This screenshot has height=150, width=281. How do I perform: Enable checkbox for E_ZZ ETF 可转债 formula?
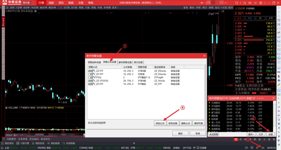(x=89, y=74)
